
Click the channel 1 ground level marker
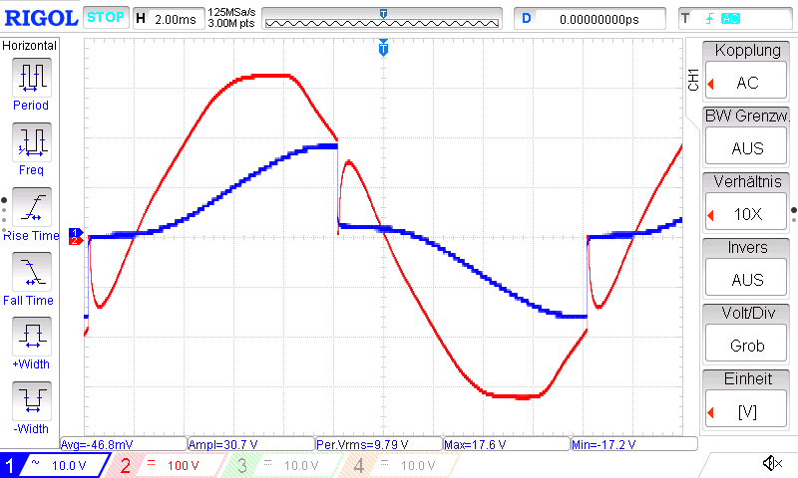(76, 233)
